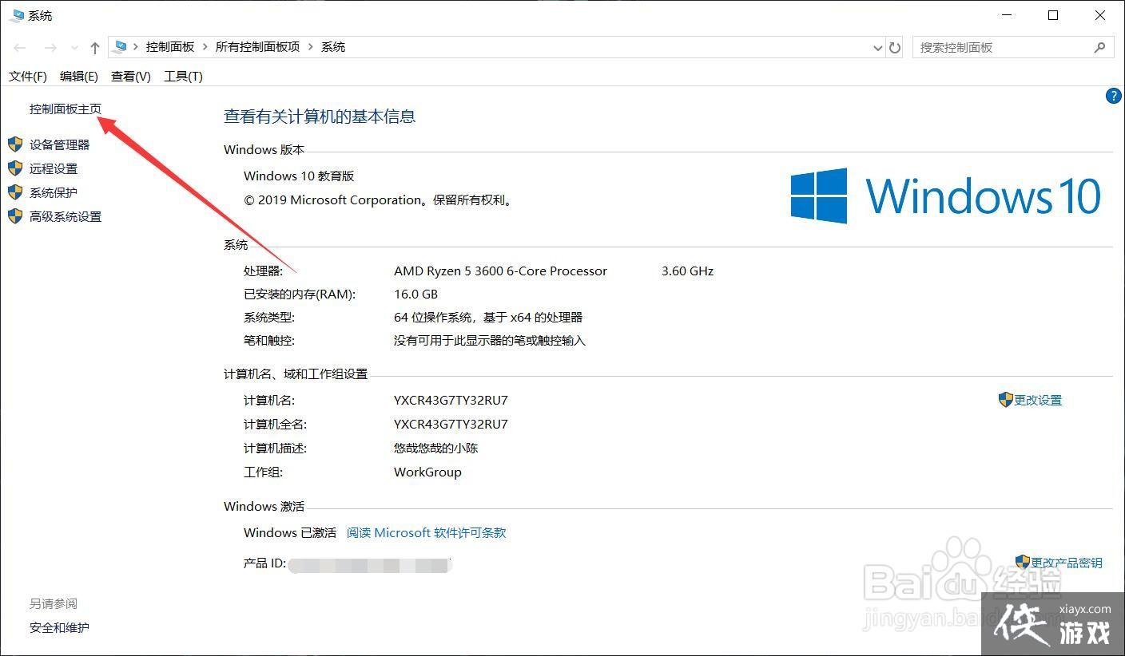1125x656 pixels.
Task: Click the 计算机名 value YXCR43G7TY32RU7
Action: coord(451,400)
